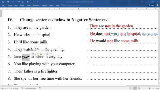Image resolution: width=160 pixels, height=90 pixels.
Task: Click the sentence You like playing with your computer.
Action: pyautogui.click(x=44, y=64)
